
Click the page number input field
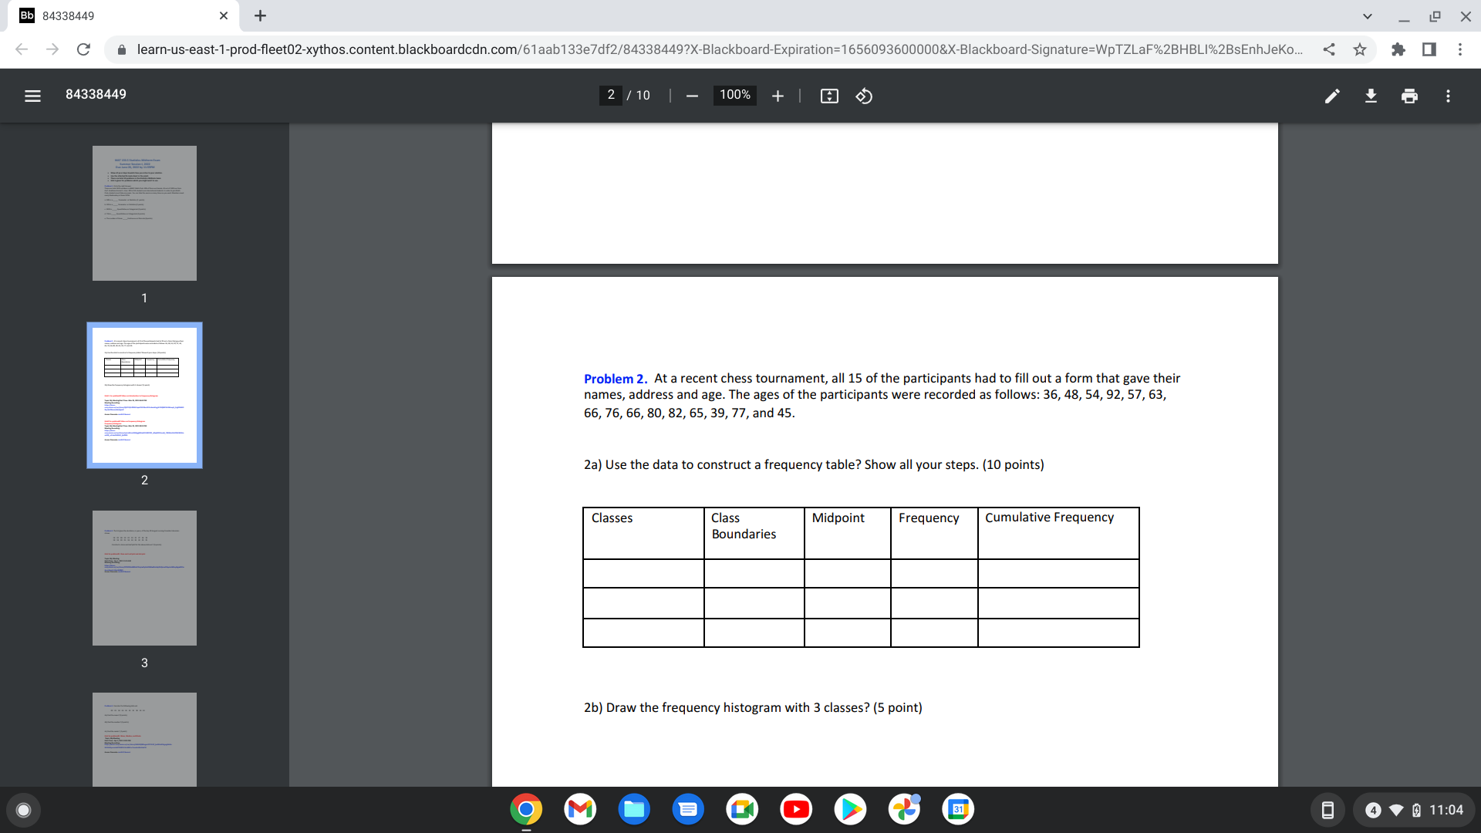point(610,95)
